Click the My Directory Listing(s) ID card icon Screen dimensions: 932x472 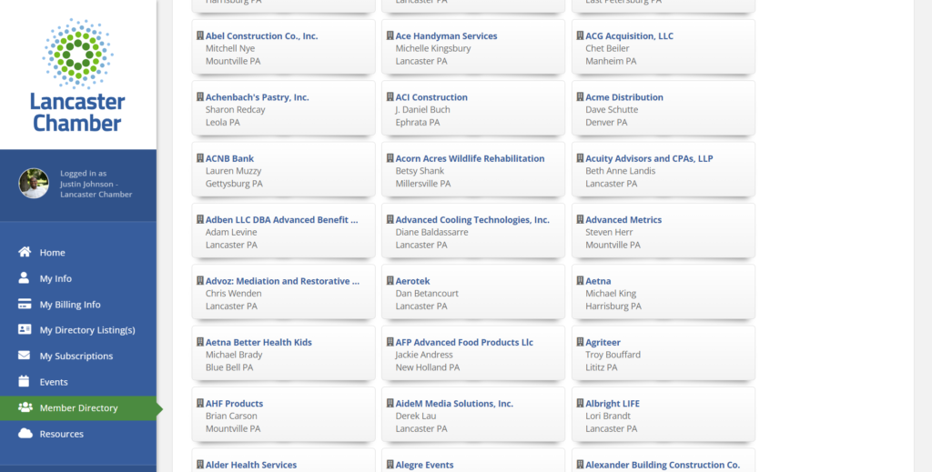(x=25, y=329)
